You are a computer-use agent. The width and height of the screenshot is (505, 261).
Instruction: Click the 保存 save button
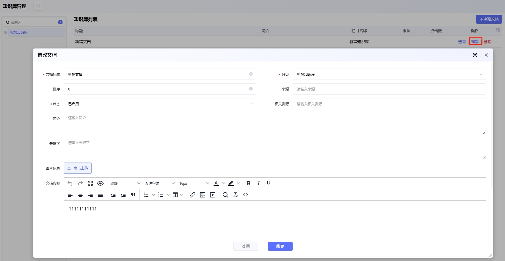coord(280,246)
